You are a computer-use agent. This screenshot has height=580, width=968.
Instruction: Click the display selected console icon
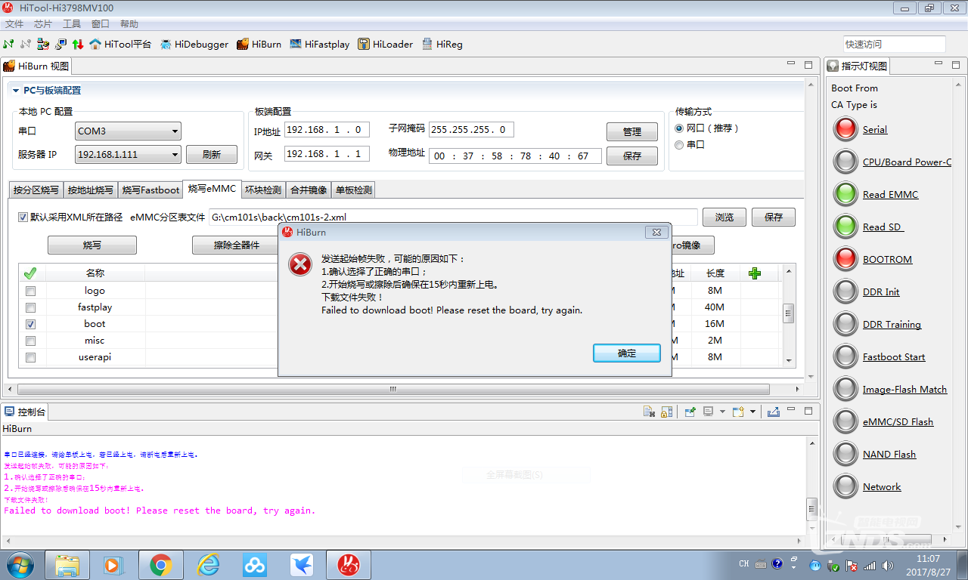(708, 412)
